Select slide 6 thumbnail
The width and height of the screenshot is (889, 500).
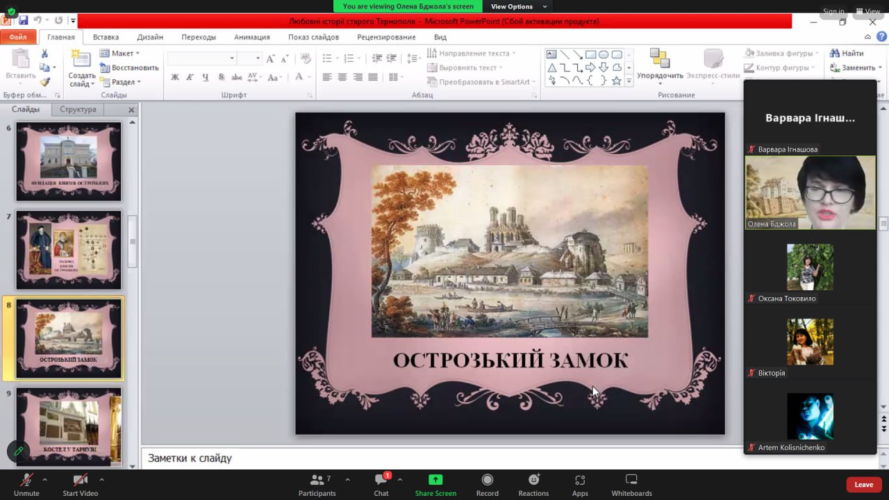click(69, 161)
